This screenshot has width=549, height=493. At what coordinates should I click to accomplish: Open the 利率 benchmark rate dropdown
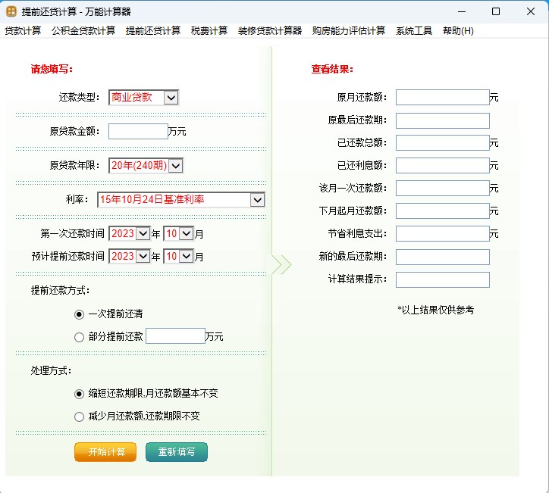[257, 200]
